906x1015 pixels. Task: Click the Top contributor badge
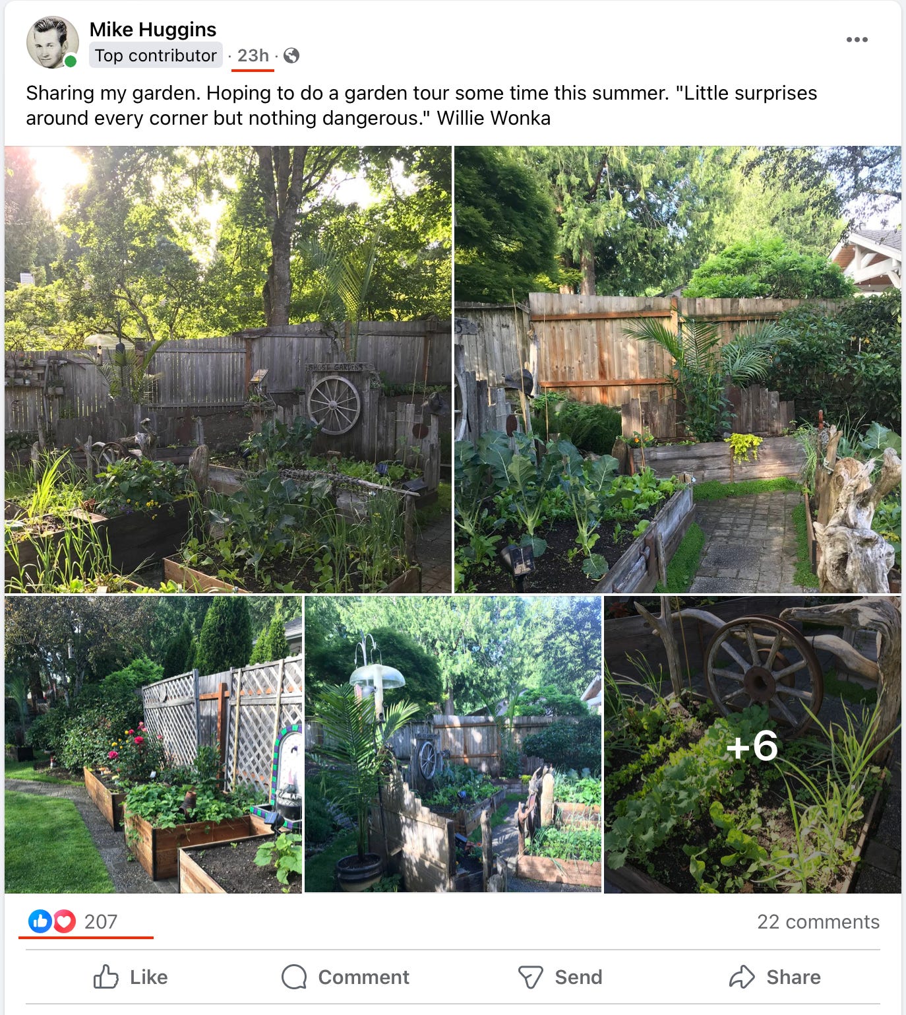(x=156, y=55)
